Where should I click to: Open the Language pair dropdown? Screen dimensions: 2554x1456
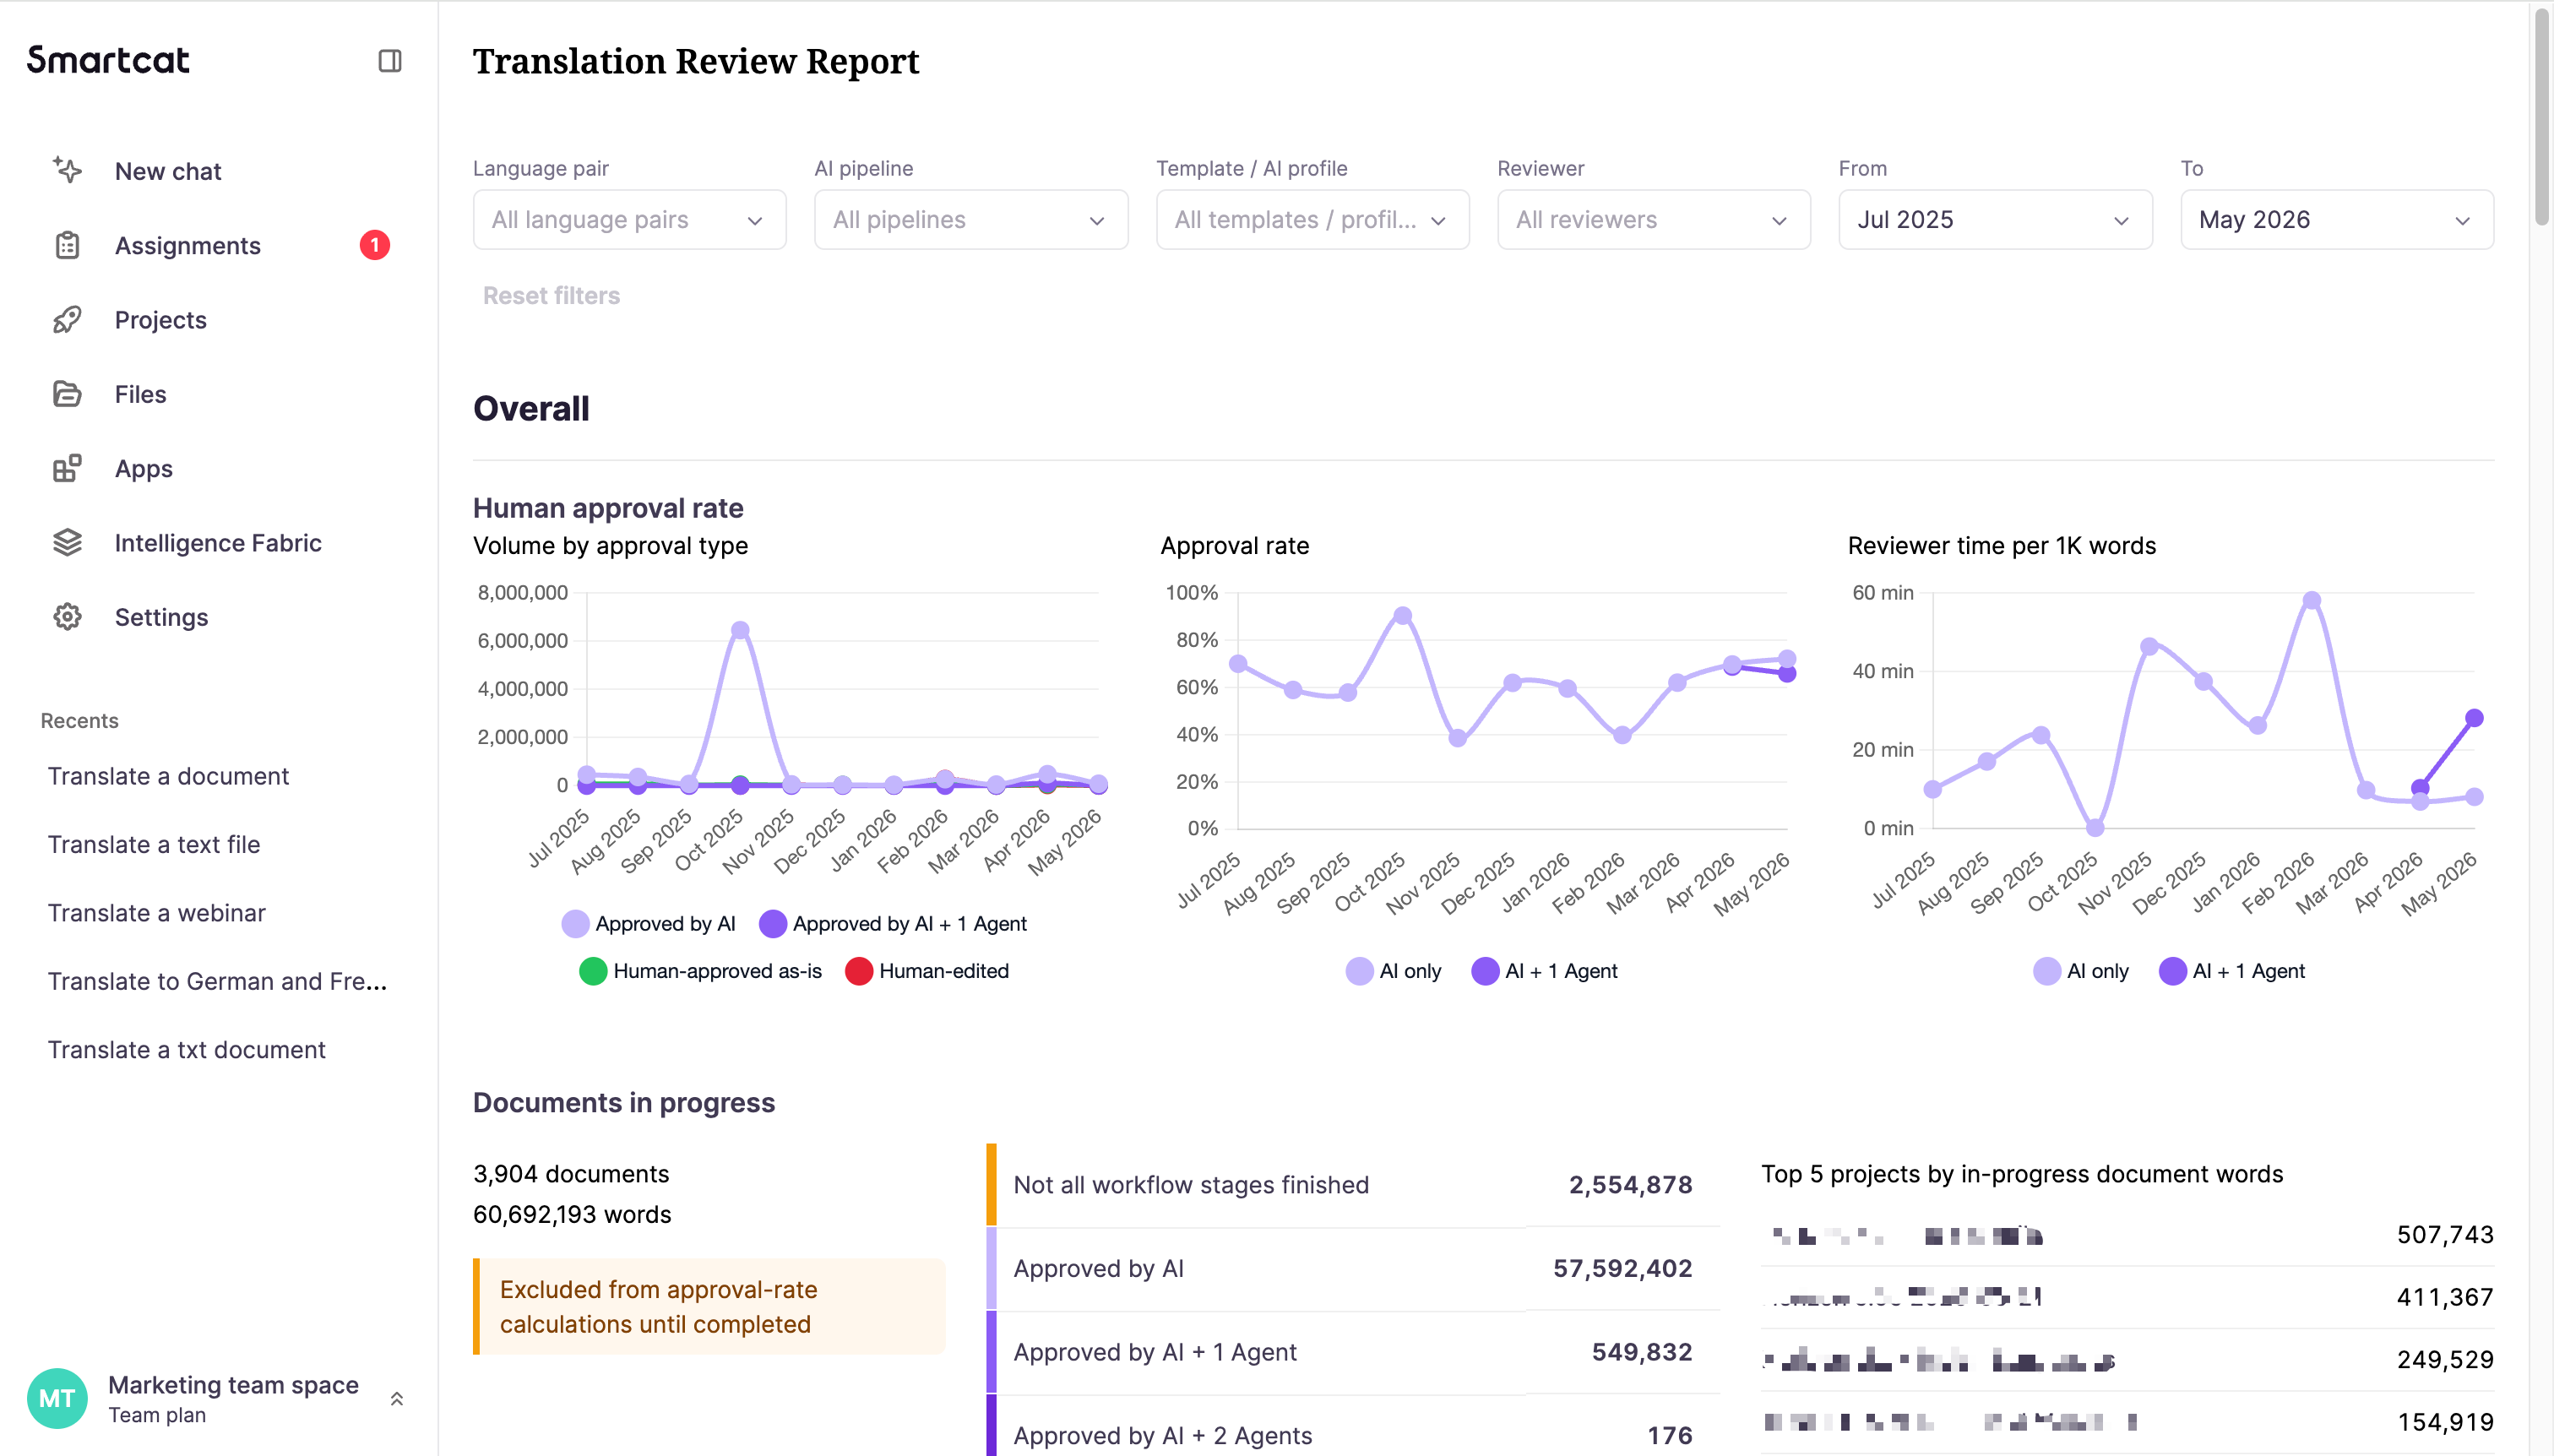[x=630, y=220]
